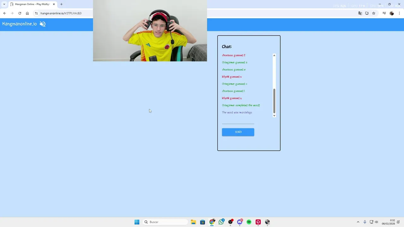Viewport: 404px width, 227px height.
Task: Open volume control in system tray
Action: 376,222
